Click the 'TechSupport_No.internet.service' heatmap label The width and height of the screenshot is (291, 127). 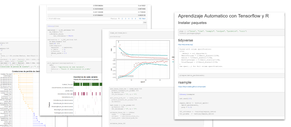[x=64, y=113]
